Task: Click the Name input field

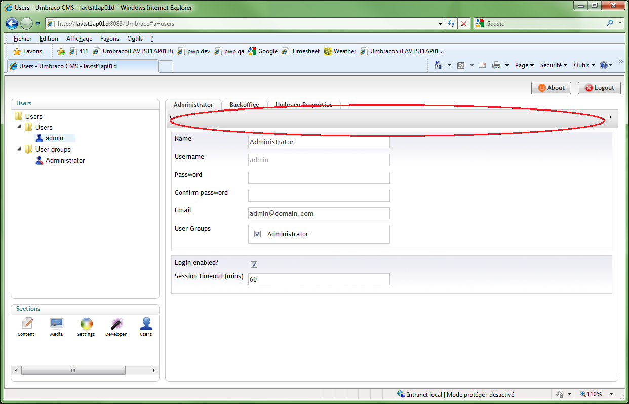Action: (319, 142)
